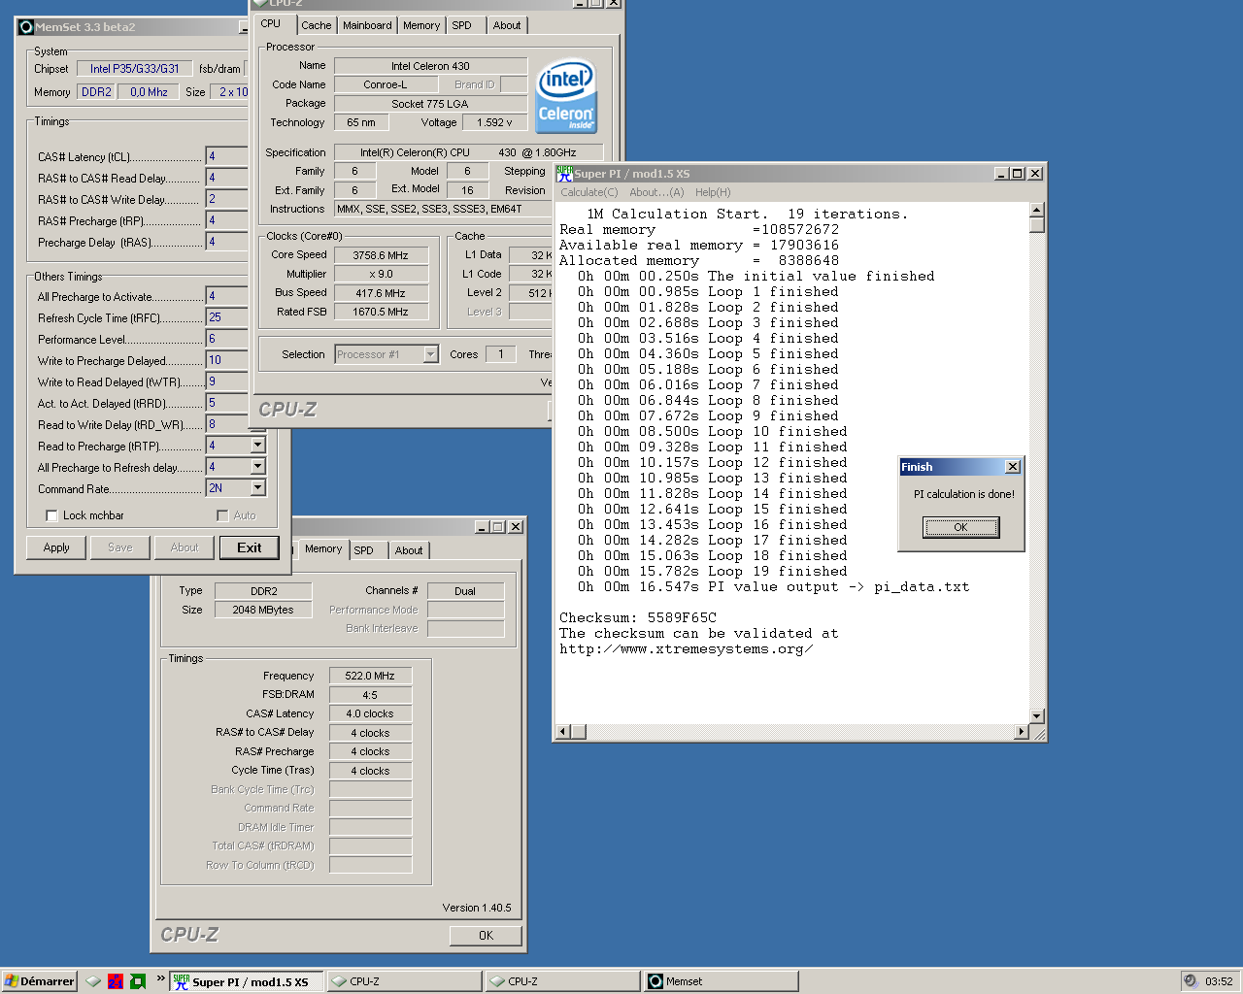Open Command Rate dropdown in MemSet
Screen dimensions: 1243x994
[x=257, y=488]
